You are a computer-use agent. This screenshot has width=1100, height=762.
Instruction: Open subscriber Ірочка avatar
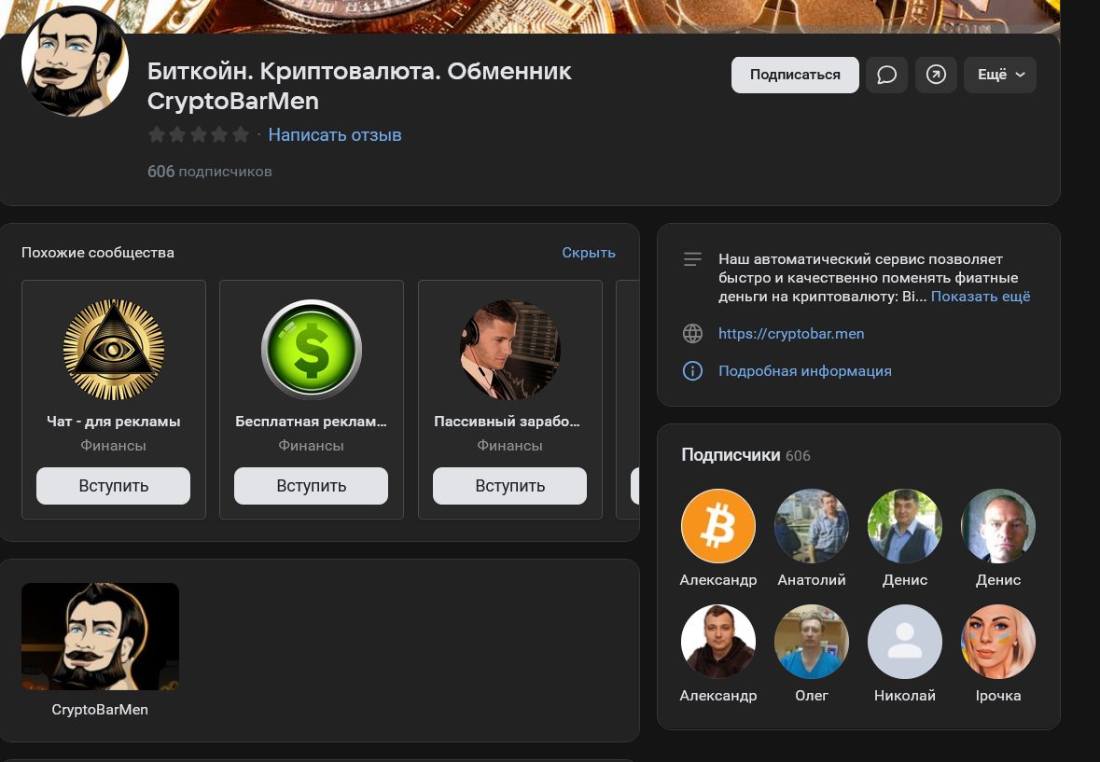point(998,642)
